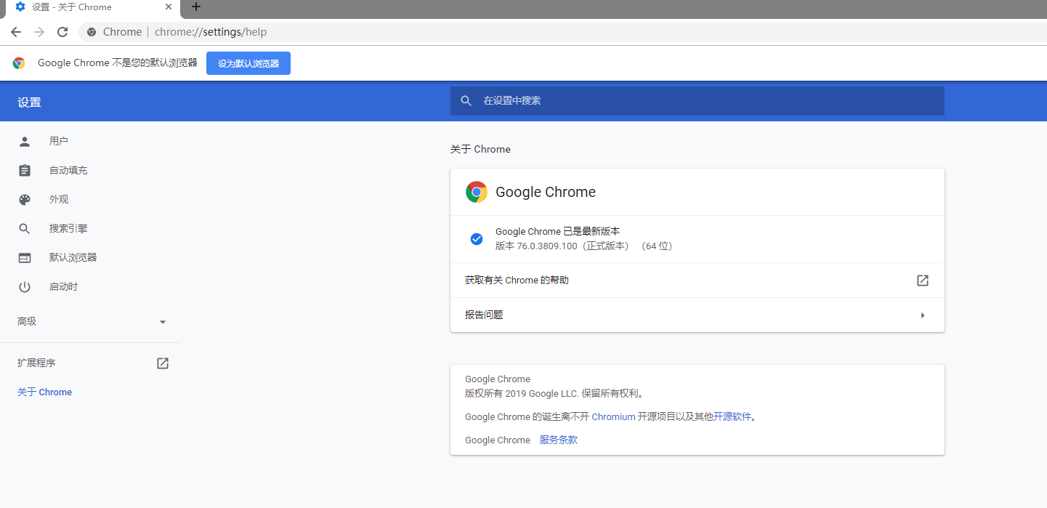This screenshot has height=508, width=1047.
Task: Open the Chromium project link
Action: pos(613,417)
